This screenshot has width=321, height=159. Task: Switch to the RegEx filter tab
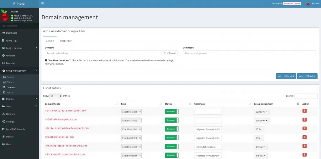tap(66, 41)
